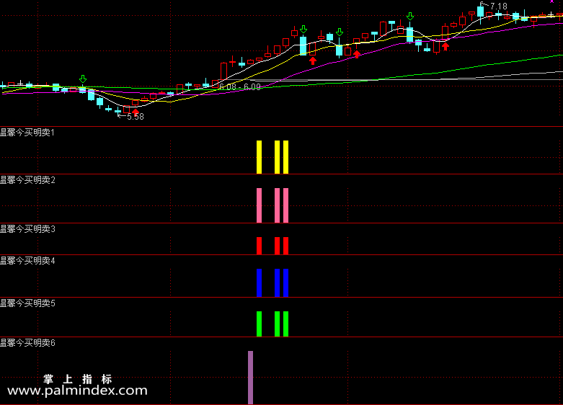
Task: Click the 7.18 high price label
Action: pos(498,6)
